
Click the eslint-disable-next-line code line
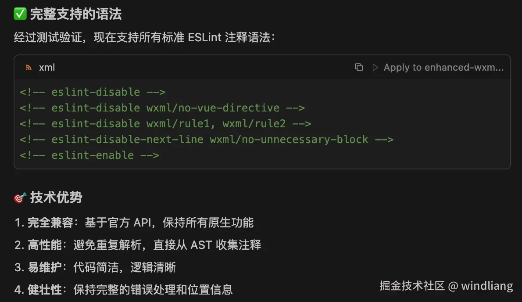[x=206, y=140]
